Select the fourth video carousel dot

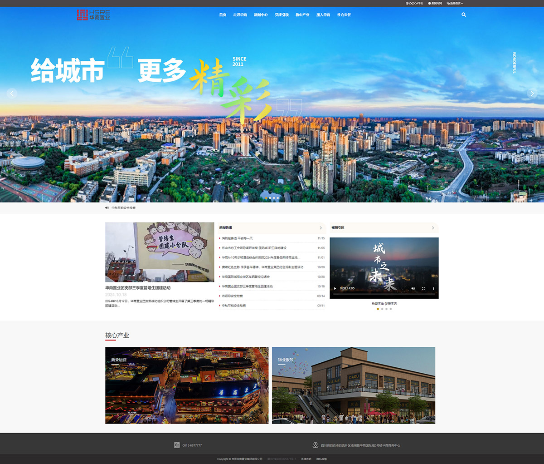pos(390,309)
